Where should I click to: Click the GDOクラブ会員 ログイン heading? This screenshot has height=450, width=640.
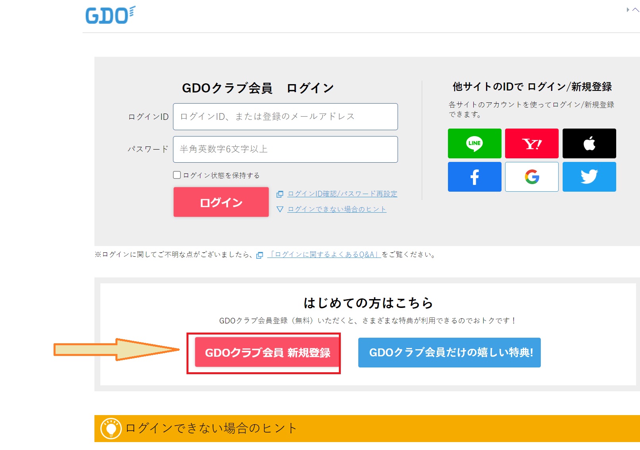point(258,88)
